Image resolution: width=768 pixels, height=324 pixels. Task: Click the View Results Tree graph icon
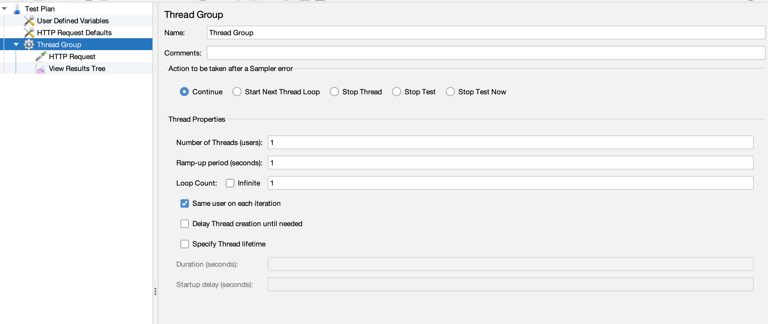(41, 69)
